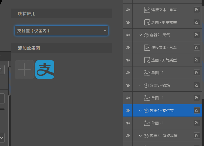
Task: Toggle visibility of 容器2 - 天气
Action: [x=128, y=35]
